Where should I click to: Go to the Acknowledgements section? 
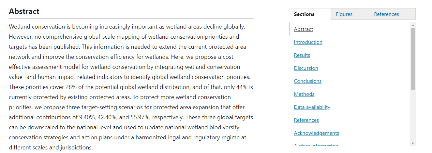(316, 133)
